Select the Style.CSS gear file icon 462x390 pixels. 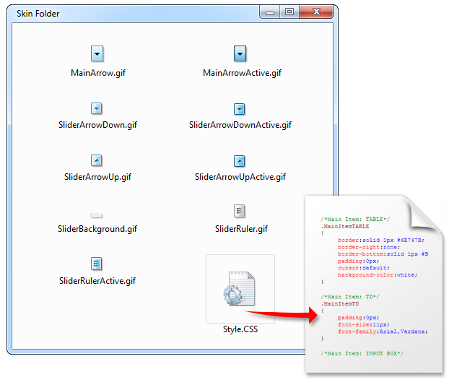click(239, 289)
